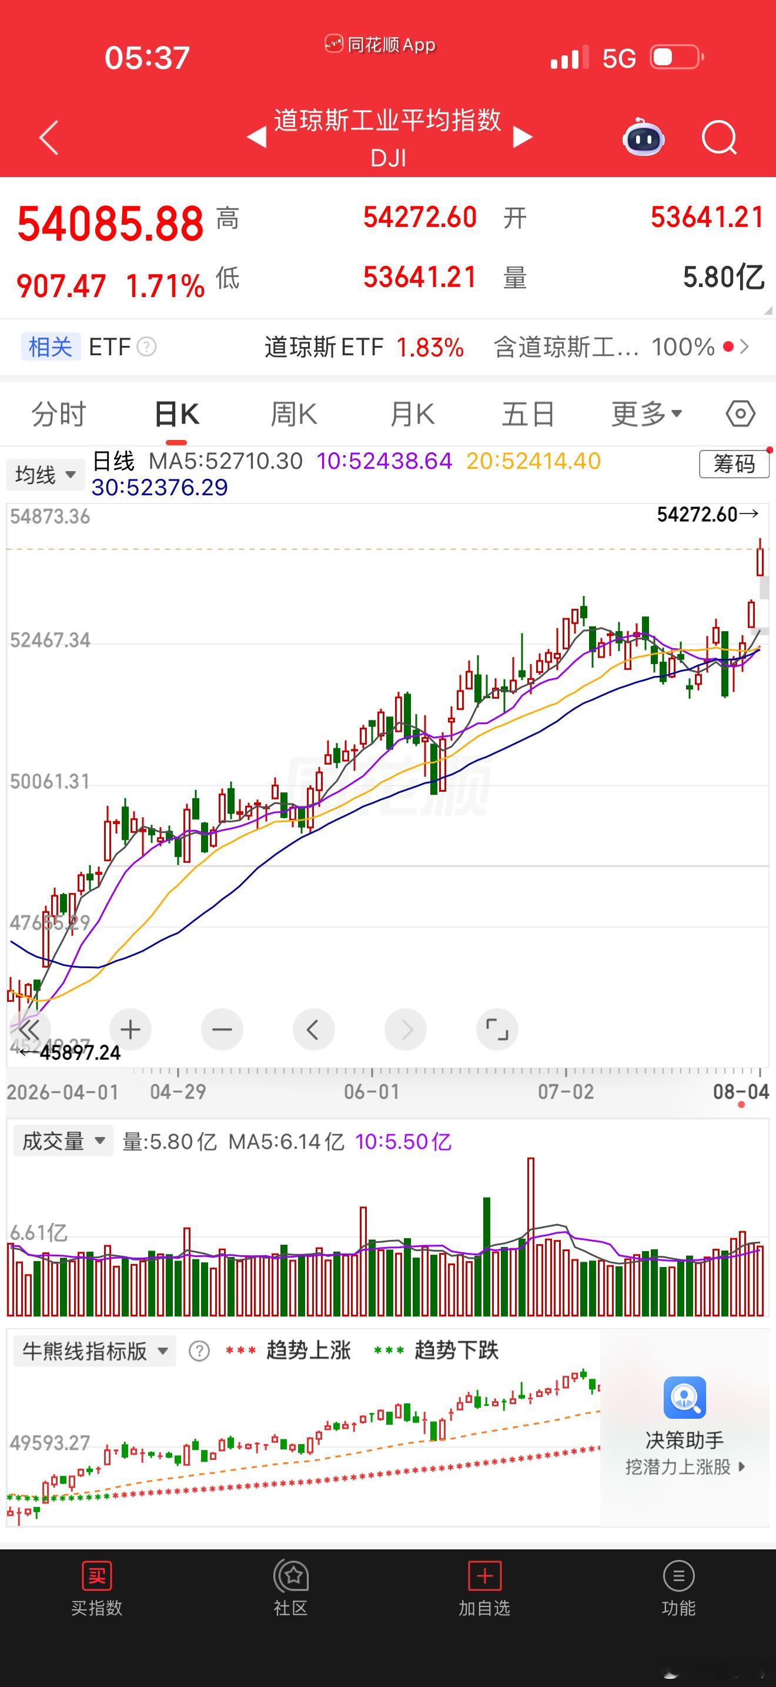This screenshot has height=1687, width=776.
Task: Jump to the earliest chart data with double-left arrow
Action: [29, 1029]
